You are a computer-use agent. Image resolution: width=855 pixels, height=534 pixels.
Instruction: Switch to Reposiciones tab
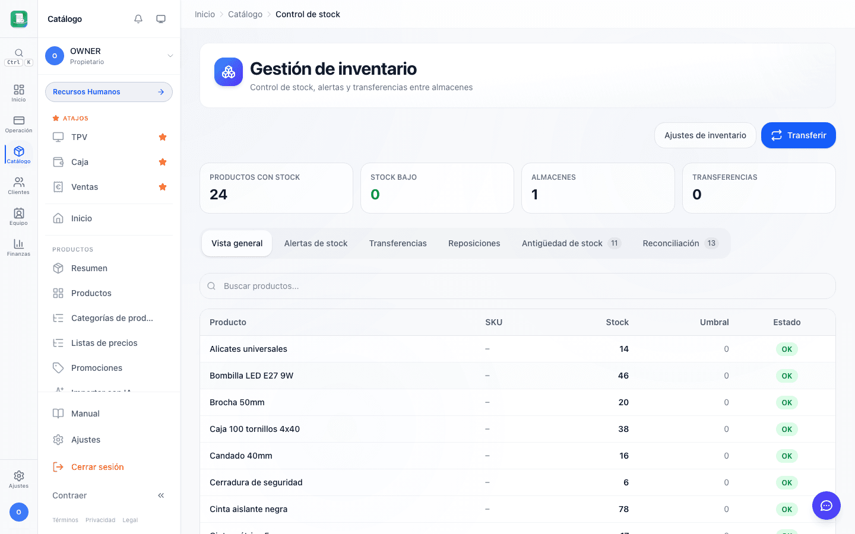coord(474,243)
